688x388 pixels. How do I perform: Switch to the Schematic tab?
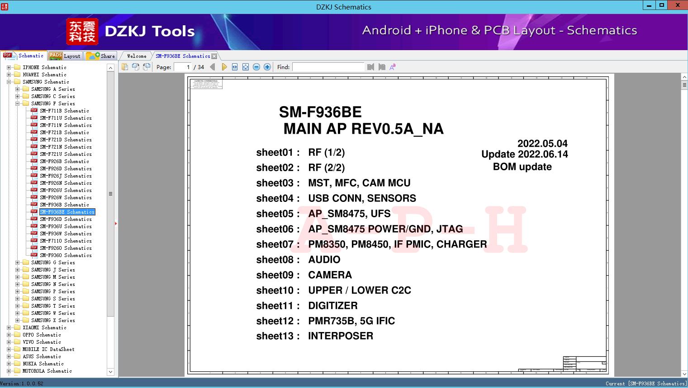click(x=24, y=56)
